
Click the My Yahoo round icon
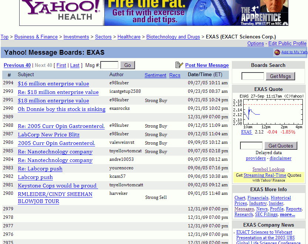277,52
